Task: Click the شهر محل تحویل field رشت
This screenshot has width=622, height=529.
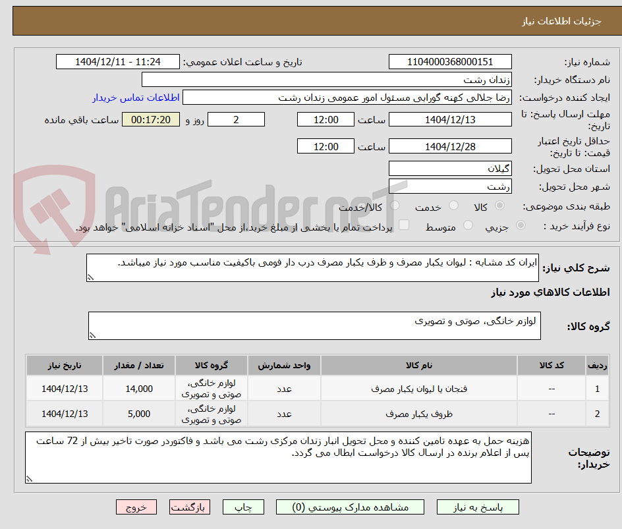Action: click(450, 186)
